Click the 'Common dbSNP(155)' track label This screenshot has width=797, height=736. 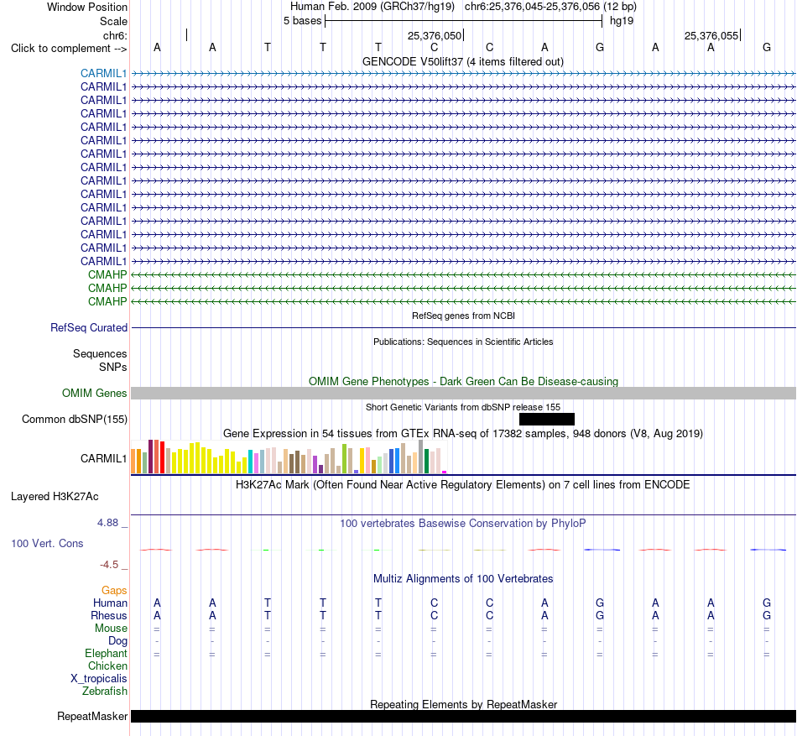pos(75,420)
